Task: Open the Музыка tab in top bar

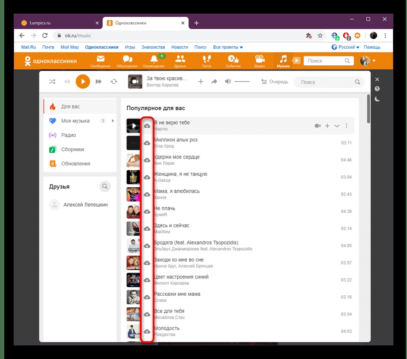Action: (x=283, y=61)
